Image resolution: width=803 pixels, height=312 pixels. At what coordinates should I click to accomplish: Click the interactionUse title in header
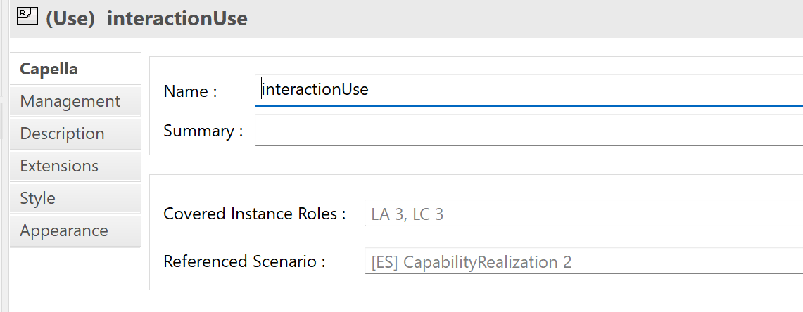(177, 18)
